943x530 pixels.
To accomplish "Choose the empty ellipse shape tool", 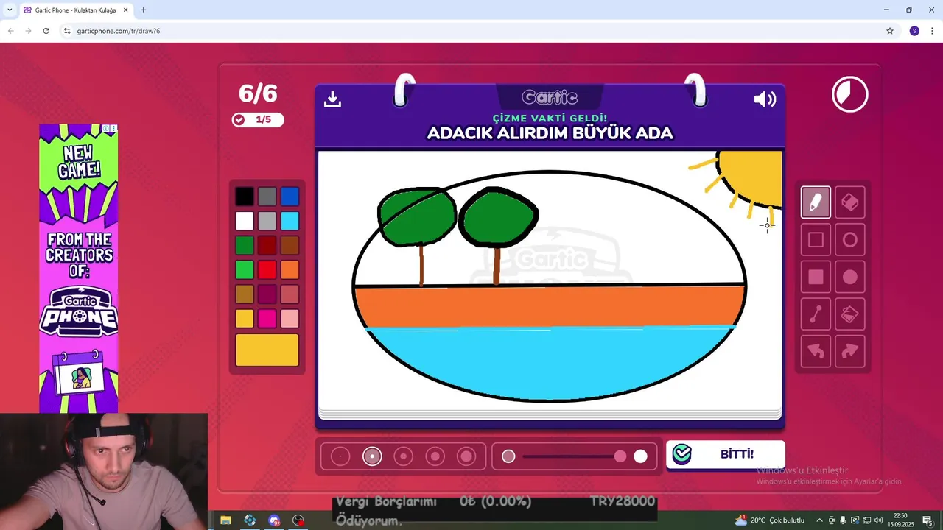I will [x=849, y=240].
